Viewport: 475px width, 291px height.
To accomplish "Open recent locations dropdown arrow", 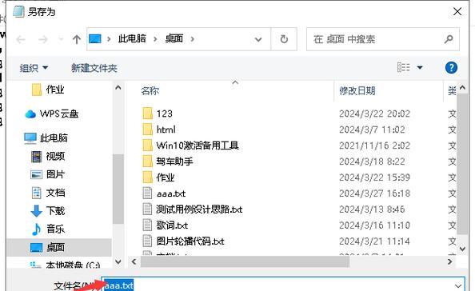I will [61, 39].
